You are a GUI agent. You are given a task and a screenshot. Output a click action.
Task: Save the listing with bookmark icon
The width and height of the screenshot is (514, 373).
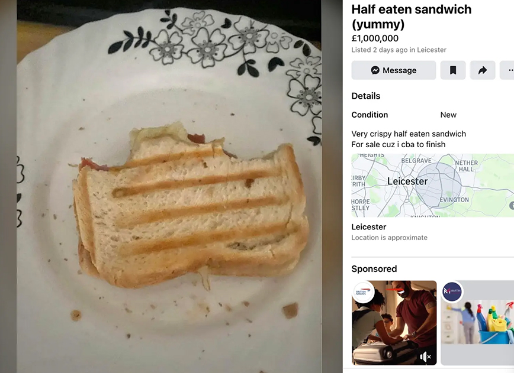coord(453,70)
